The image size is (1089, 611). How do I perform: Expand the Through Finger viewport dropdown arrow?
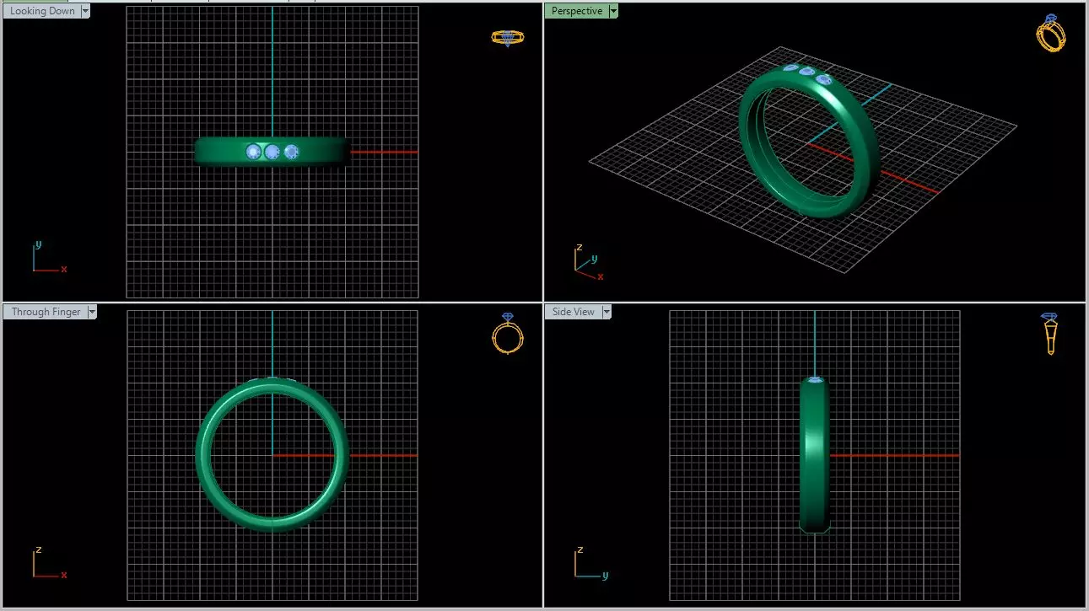pyautogui.click(x=92, y=312)
